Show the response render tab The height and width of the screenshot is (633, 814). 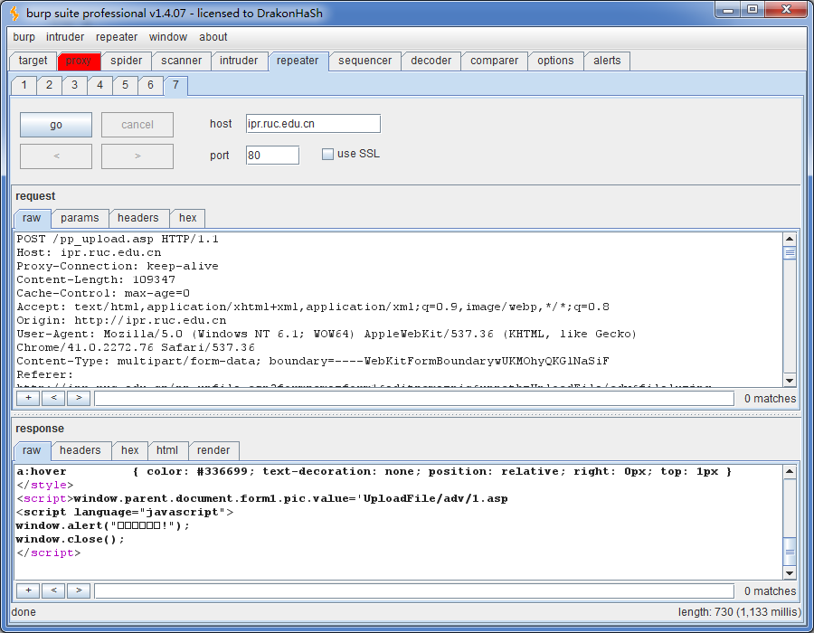[213, 450]
